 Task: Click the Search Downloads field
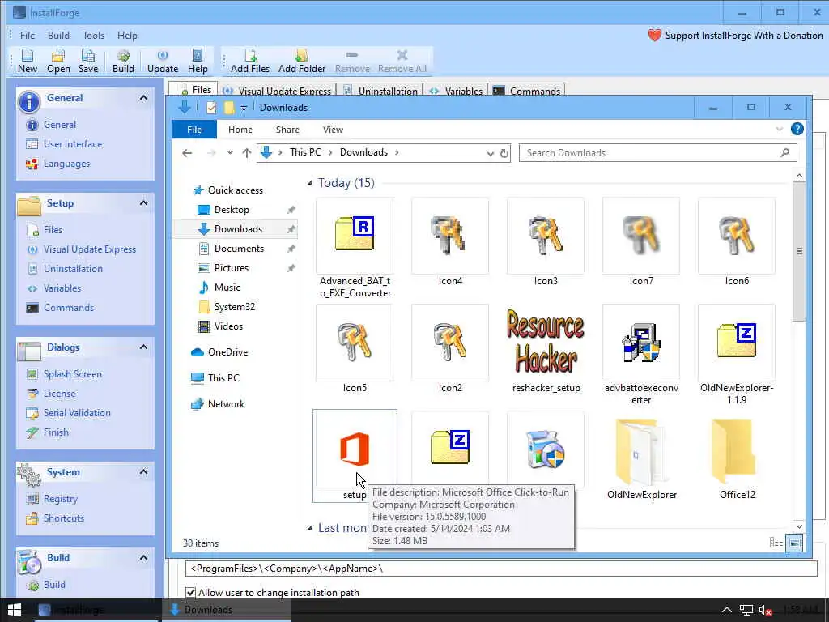point(657,153)
